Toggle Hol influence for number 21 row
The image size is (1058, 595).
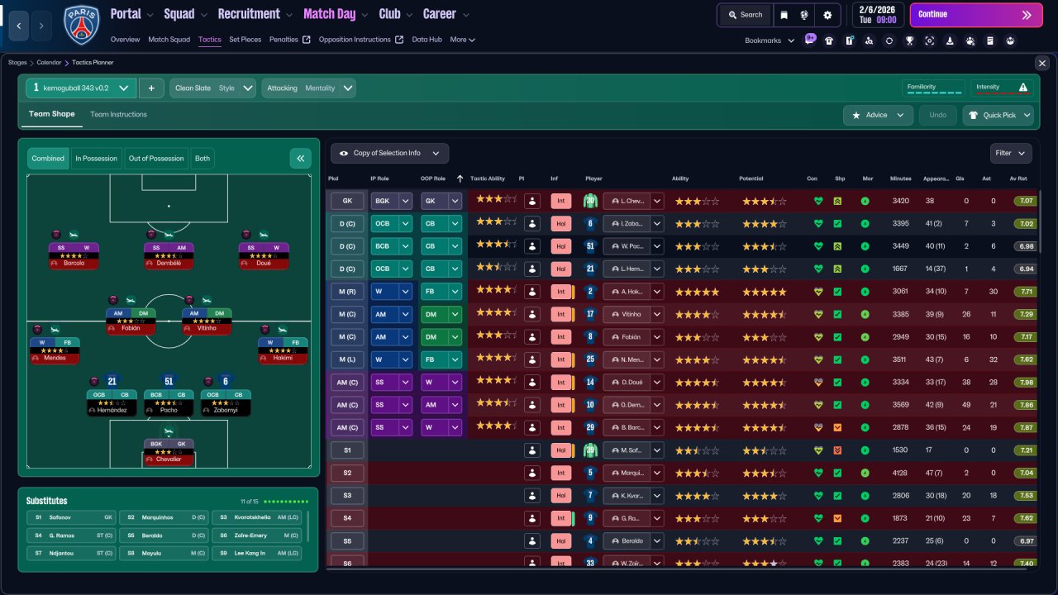(560, 269)
